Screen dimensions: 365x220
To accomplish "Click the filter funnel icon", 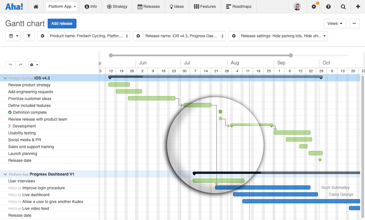I will (x=29, y=36).
